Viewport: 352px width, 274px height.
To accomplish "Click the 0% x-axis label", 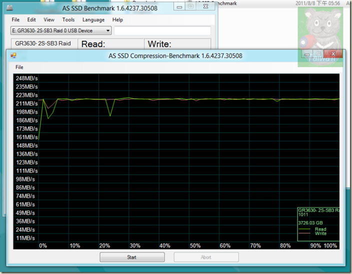I will tap(43, 246).
